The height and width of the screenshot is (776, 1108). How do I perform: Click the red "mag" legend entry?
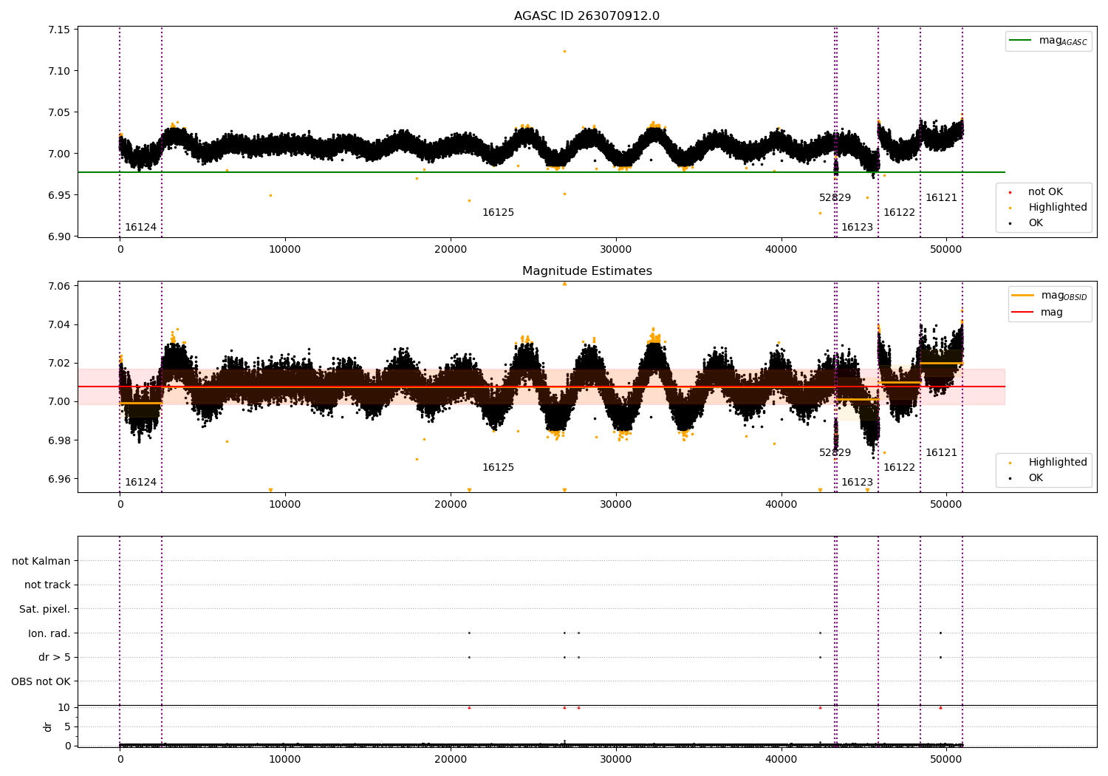coord(1037,312)
